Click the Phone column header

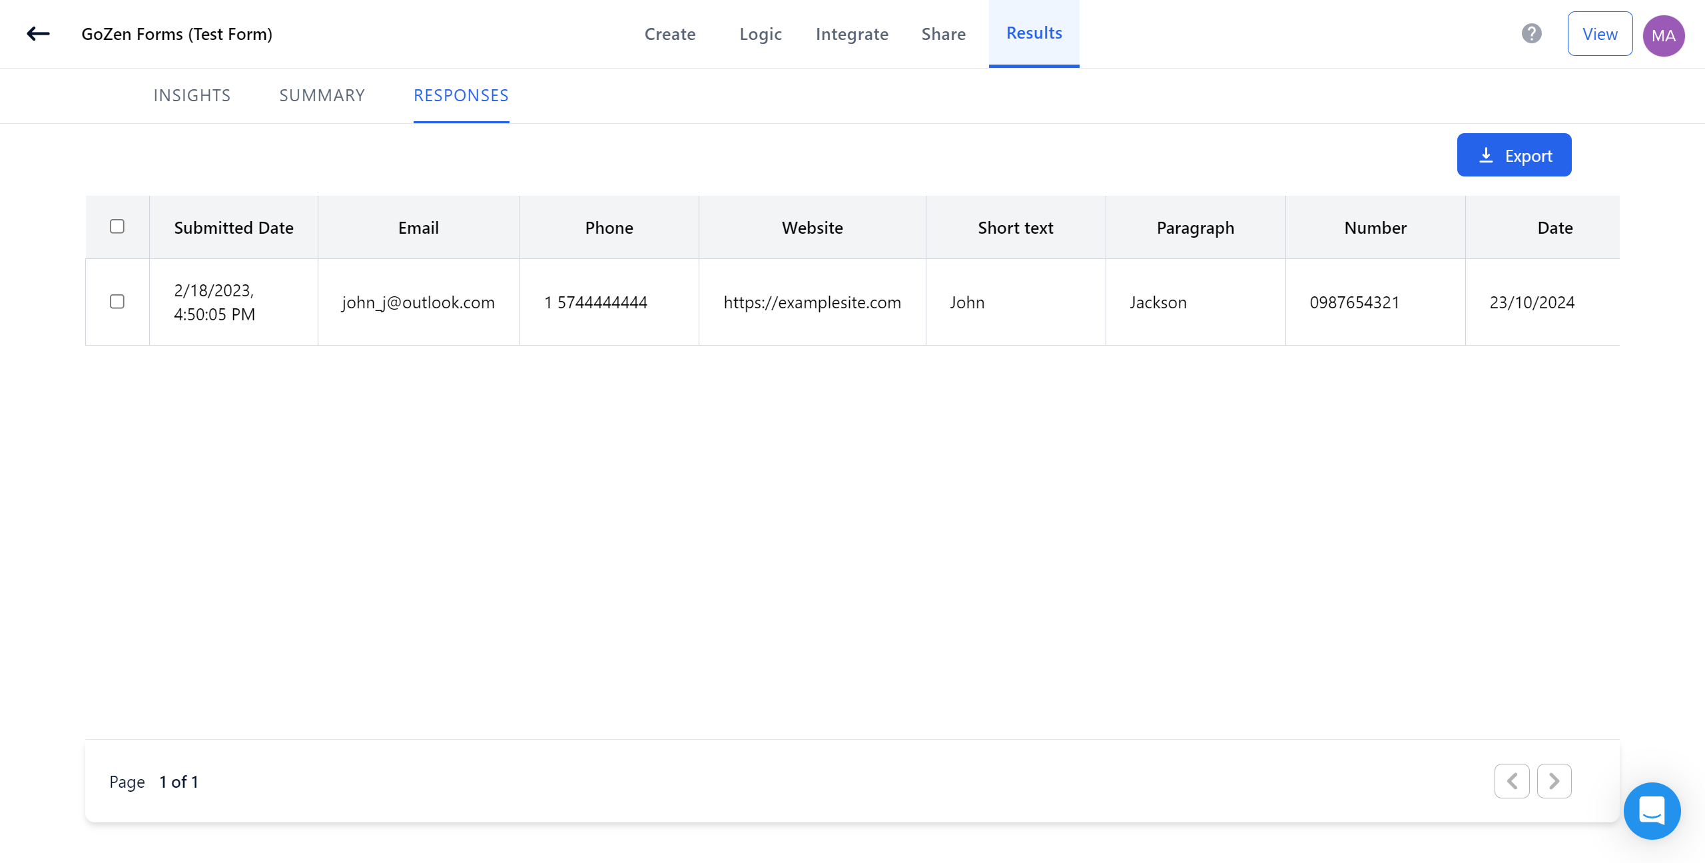tap(609, 228)
